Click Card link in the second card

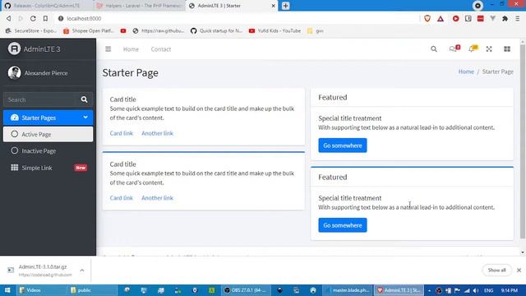(121, 198)
